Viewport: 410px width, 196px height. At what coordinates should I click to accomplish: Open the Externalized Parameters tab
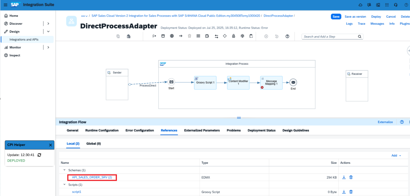click(x=202, y=130)
